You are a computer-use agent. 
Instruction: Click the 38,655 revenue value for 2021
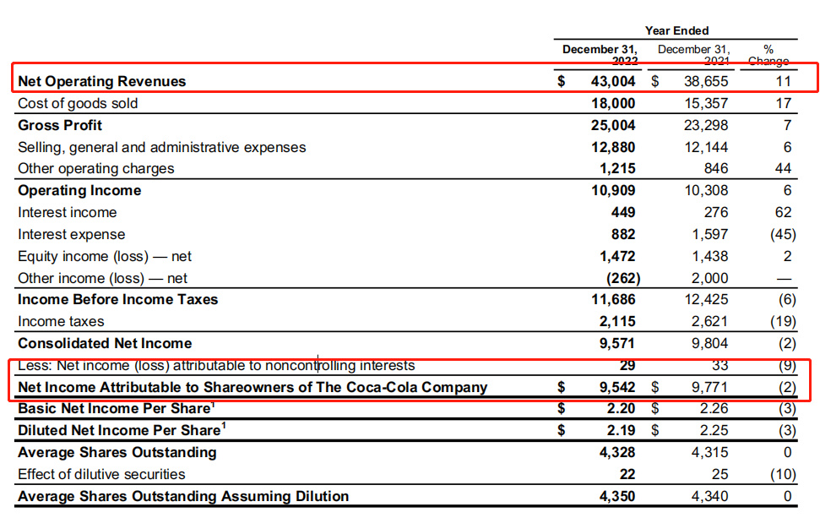[x=706, y=82]
